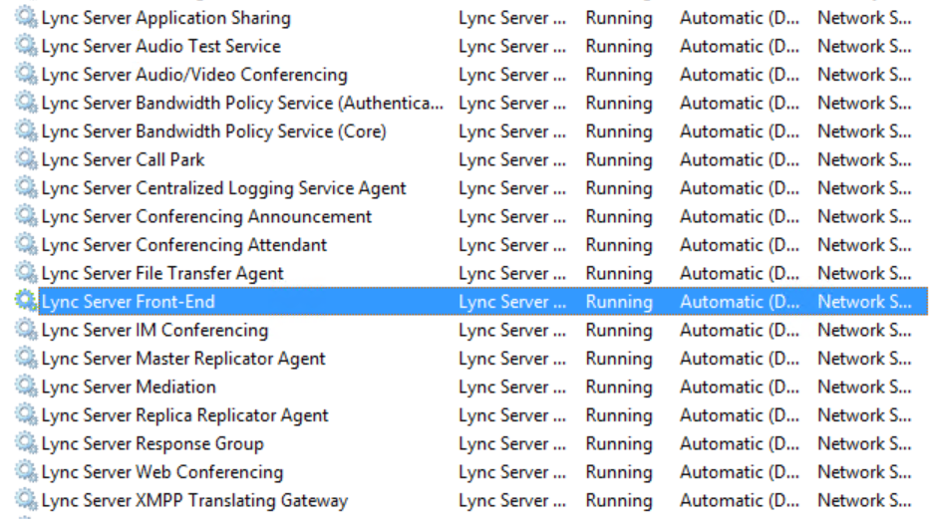929x525 pixels.
Task: Select Lync Server Conferencing Attendant name
Action: 184,245
